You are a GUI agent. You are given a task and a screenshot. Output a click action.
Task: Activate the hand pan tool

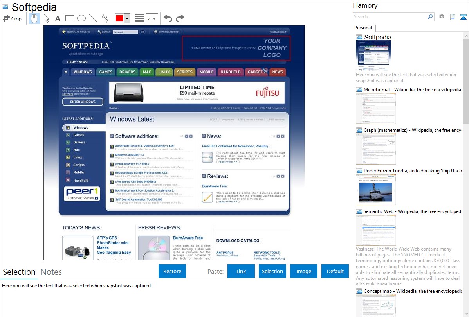click(x=34, y=18)
